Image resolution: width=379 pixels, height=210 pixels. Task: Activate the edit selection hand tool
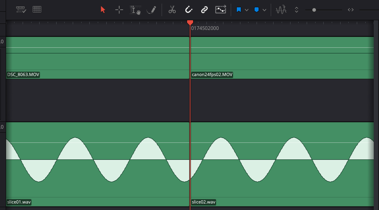[135, 10]
